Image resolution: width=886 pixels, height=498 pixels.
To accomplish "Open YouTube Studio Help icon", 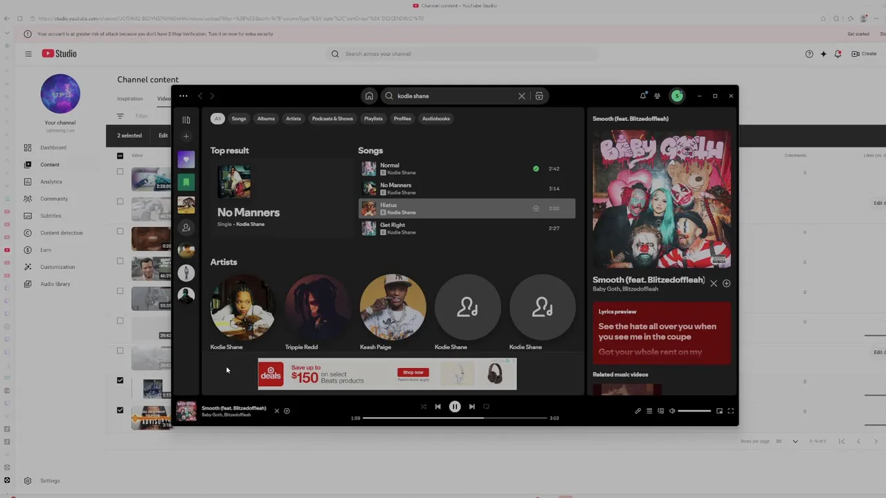I will coord(809,54).
